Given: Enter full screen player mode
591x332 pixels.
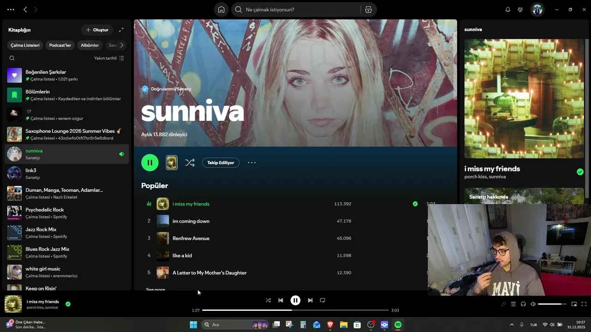Looking at the screenshot, I should click(x=584, y=304).
